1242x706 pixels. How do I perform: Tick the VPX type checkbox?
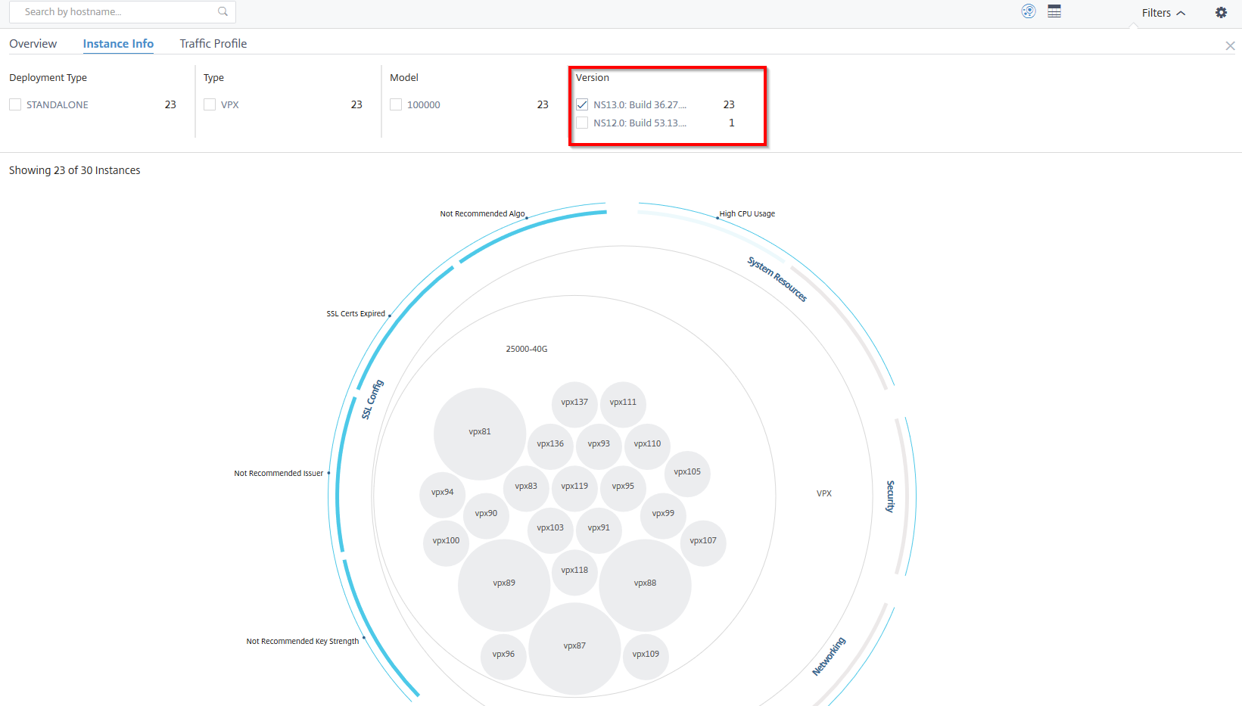210,104
